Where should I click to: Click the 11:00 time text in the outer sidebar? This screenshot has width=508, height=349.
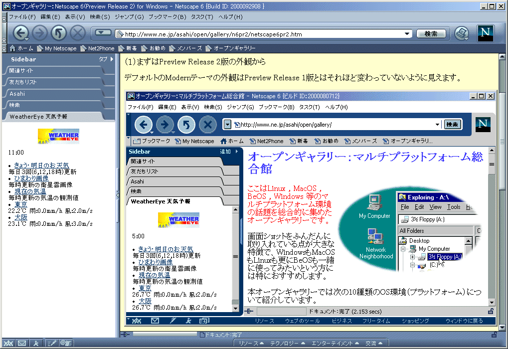pyautogui.click(x=16, y=153)
